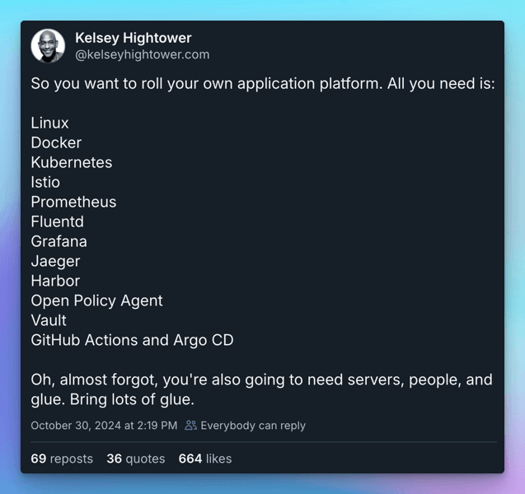
Task: Click the Open Policy Agent line
Action: [x=96, y=301]
